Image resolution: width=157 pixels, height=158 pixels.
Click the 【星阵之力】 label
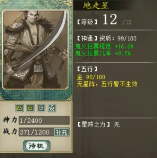[x=94, y=124]
